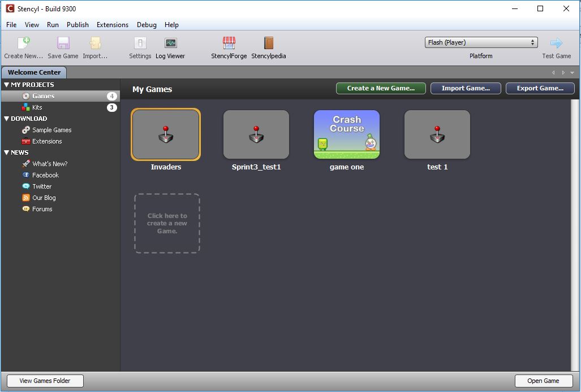581x392 pixels.
Task: Open the Help menu
Action: (171, 25)
